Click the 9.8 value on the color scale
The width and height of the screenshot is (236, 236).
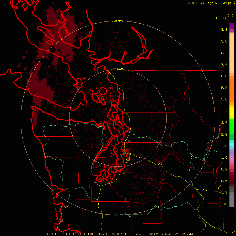coord(224,30)
